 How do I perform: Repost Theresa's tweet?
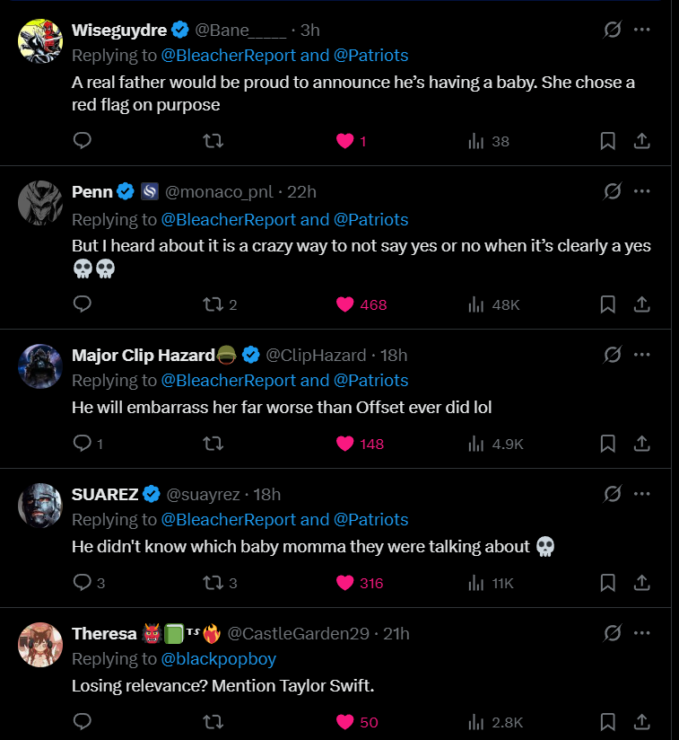coord(213,722)
